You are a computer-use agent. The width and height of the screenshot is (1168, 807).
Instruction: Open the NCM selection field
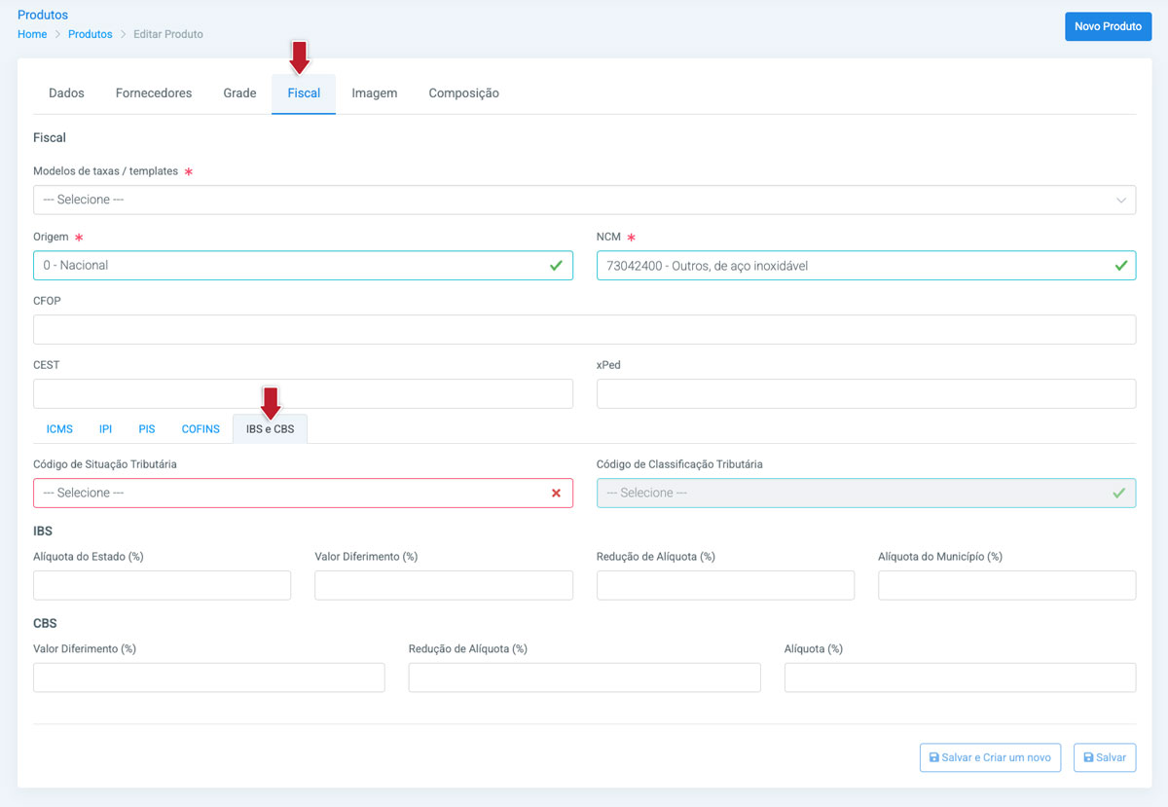[857, 266]
